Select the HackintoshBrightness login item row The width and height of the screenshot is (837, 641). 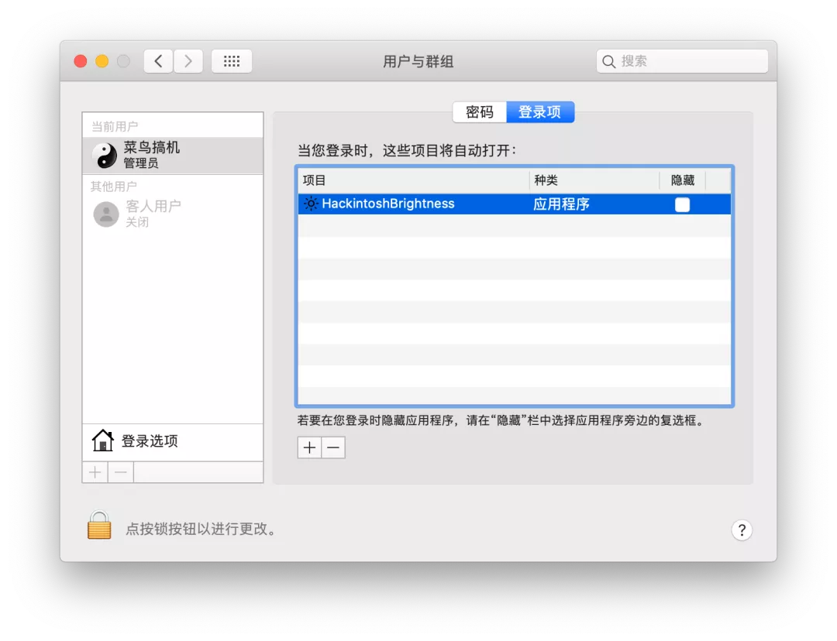tap(514, 204)
